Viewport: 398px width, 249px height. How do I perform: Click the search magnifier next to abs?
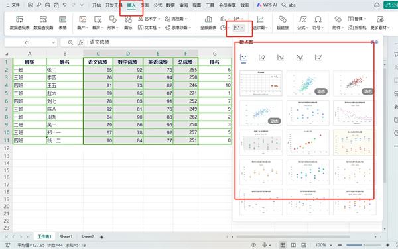click(x=284, y=5)
